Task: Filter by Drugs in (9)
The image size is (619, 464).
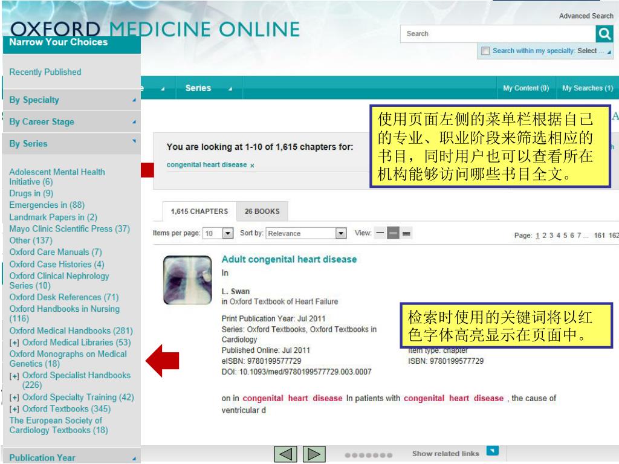Action: coord(31,193)
